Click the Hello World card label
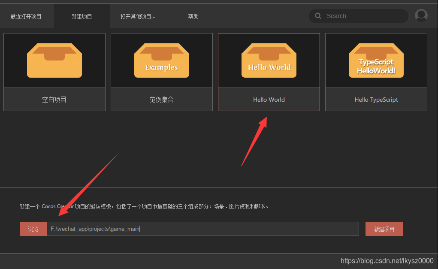438x269 pixels. [269, 100]
